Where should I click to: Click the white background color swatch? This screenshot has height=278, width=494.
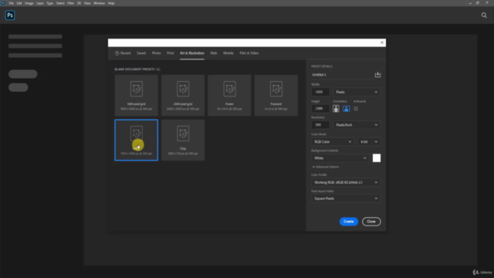[x=377, y=158]
